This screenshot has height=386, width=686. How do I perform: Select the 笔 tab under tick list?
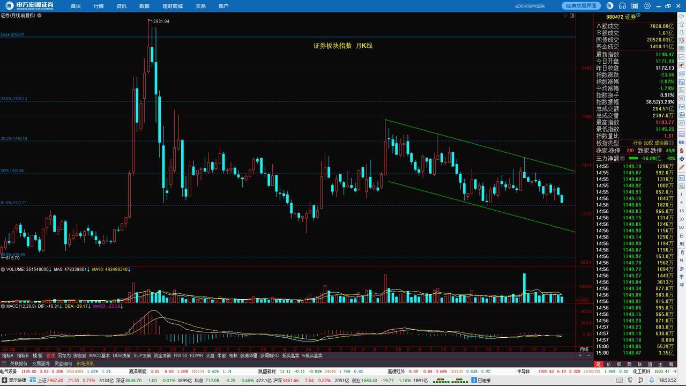(599, 364)
